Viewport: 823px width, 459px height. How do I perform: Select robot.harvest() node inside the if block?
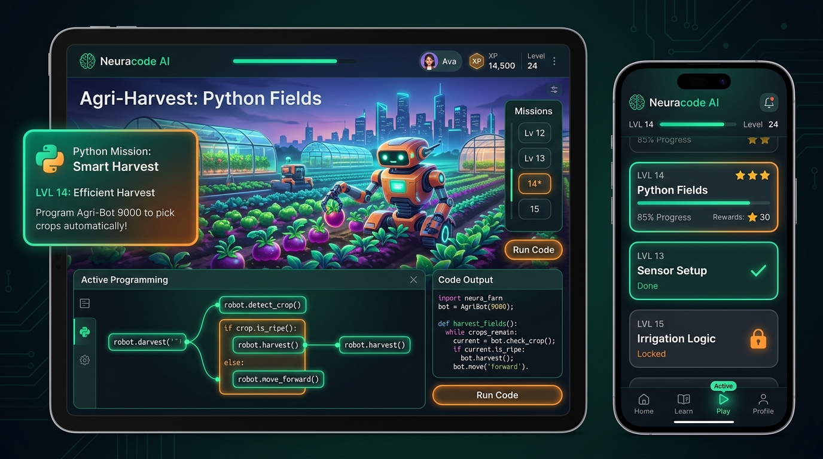[x=269, y=345]
